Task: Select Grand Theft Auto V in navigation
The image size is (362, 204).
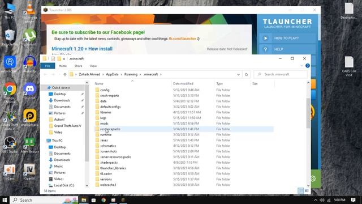Action: (x=68, y=126)
